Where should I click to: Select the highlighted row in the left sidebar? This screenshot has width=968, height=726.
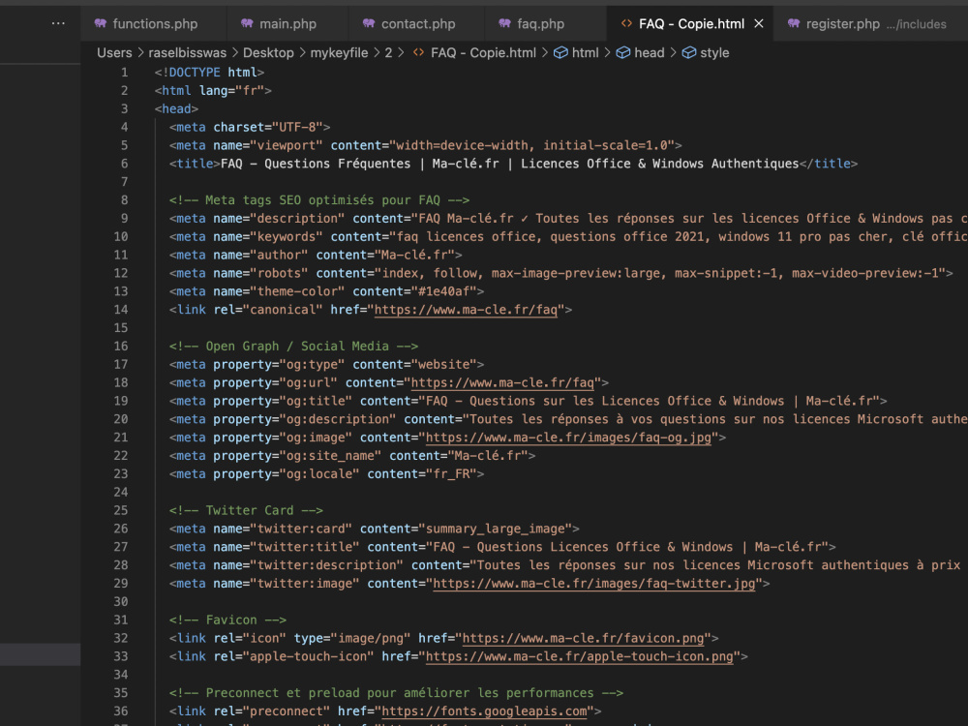tap(40, 655)
